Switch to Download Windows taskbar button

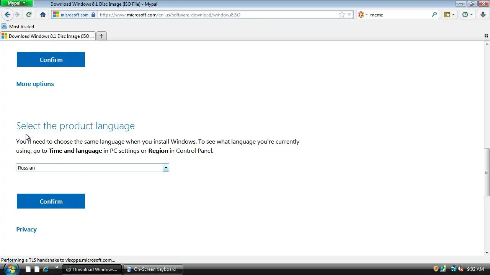tap(92, 269)
